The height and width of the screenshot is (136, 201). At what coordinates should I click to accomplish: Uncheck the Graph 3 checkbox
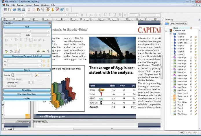tap(191, 46)
